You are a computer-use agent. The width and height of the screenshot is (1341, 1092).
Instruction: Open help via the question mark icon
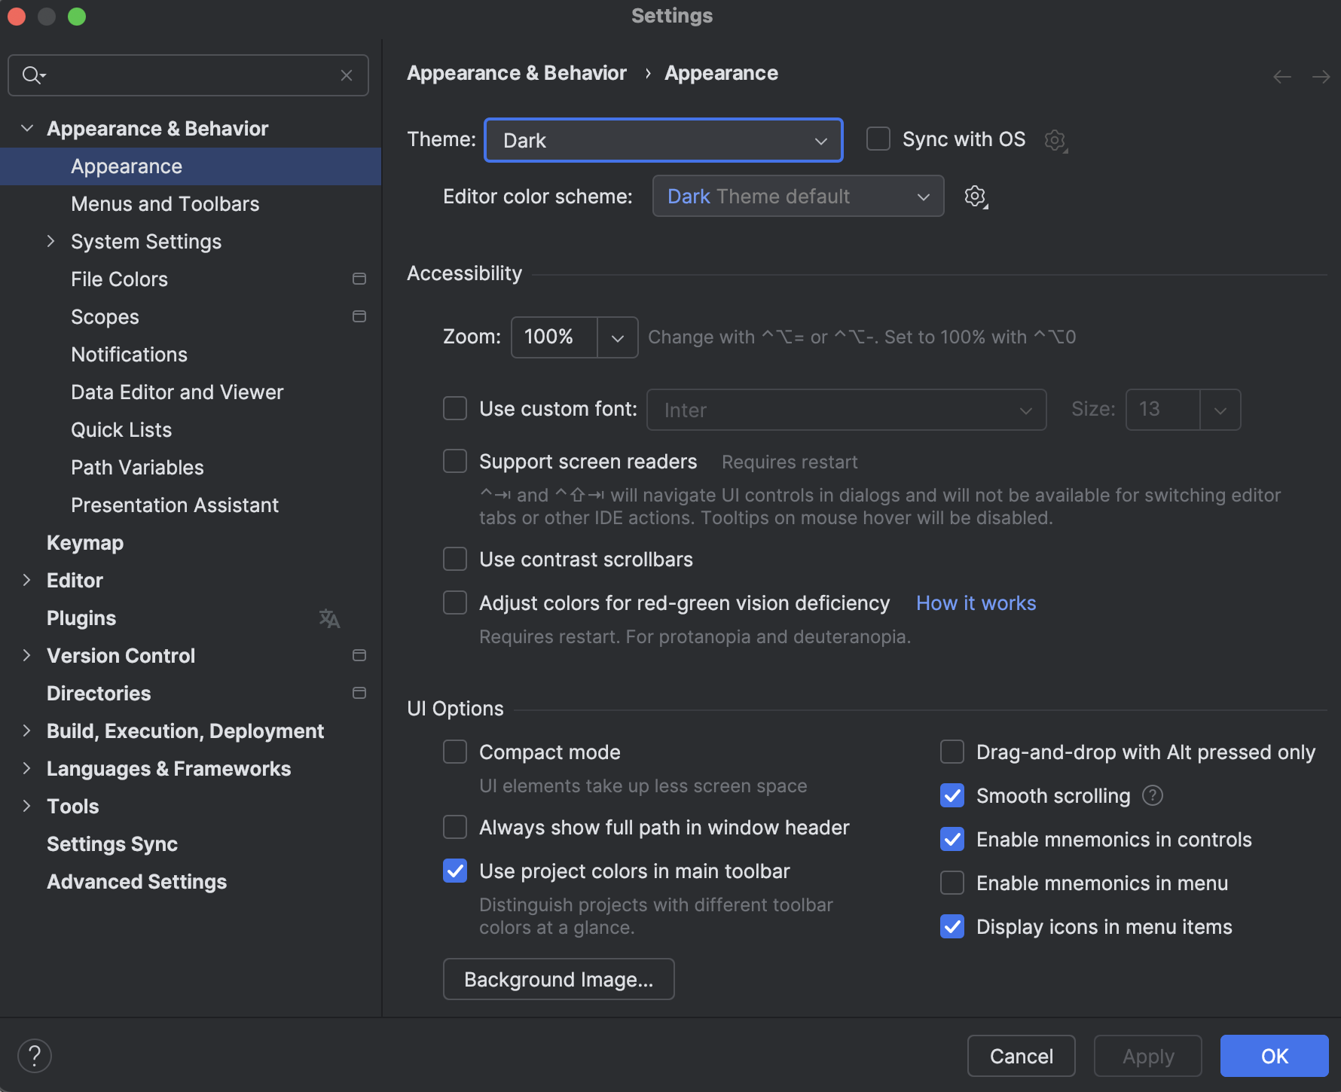click(x=34, y=1055)
